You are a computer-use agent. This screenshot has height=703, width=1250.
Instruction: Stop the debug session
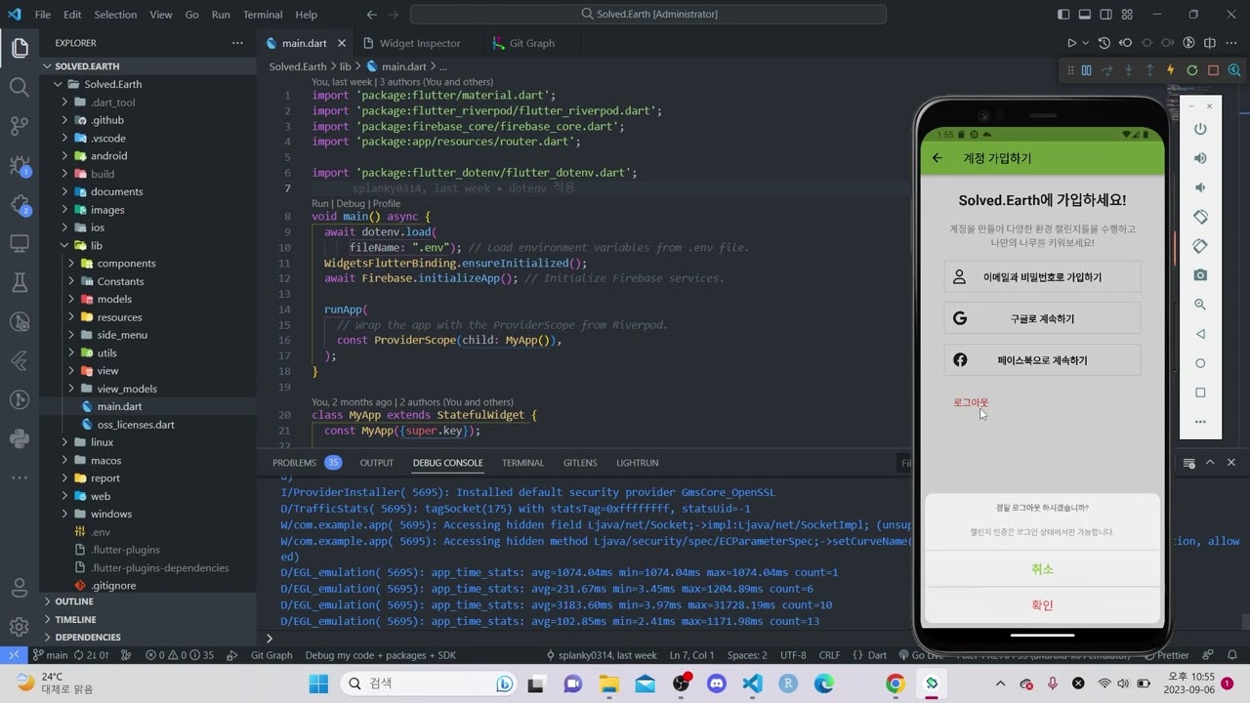tap(1214, 70)
